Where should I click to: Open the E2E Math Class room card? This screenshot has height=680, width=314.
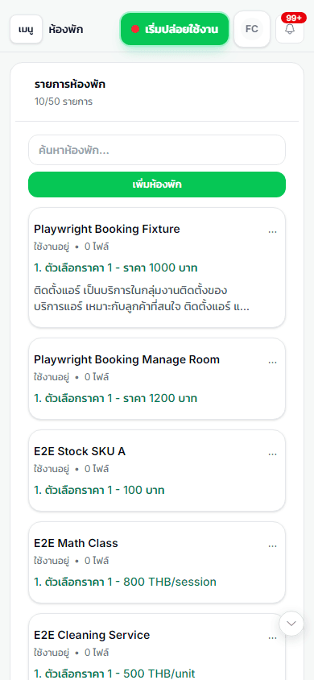tap(157, 562)
